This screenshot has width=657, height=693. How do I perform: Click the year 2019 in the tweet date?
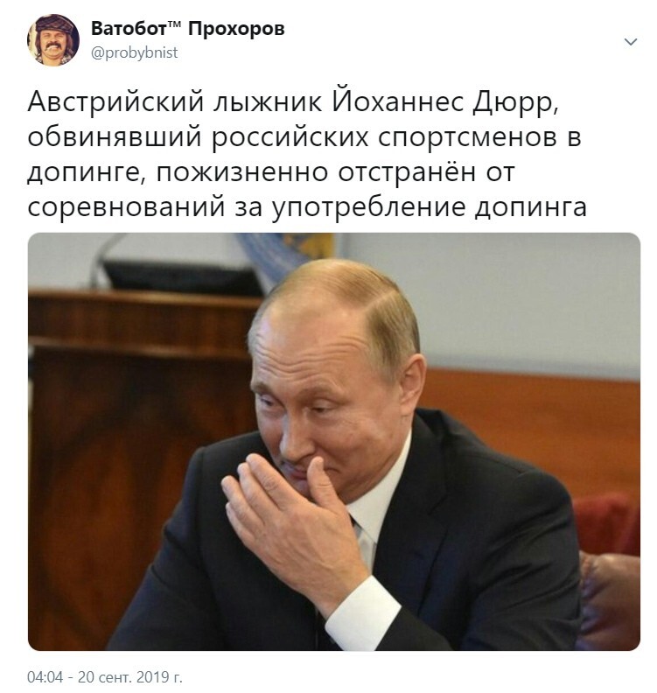[x=152, y=676]
